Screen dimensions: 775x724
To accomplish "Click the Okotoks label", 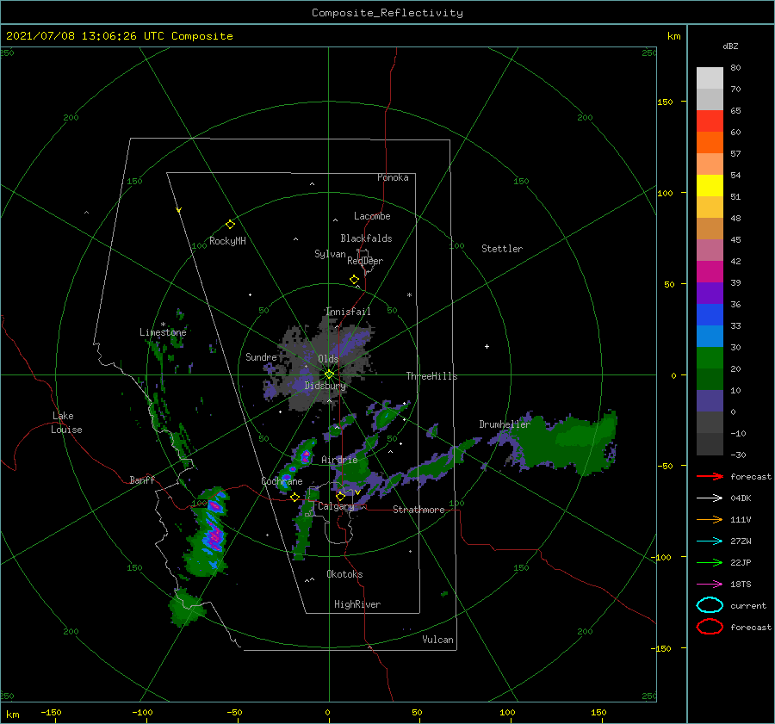I will coord(344,574).
